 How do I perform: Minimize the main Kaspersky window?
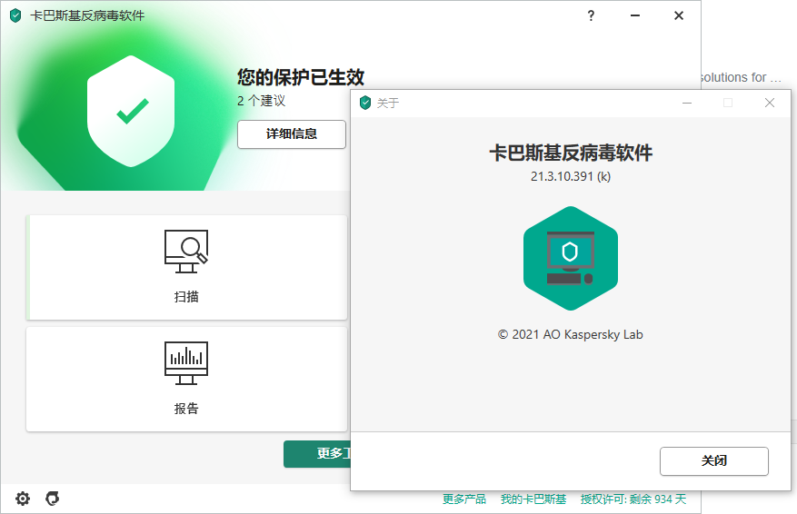(635, 15)
